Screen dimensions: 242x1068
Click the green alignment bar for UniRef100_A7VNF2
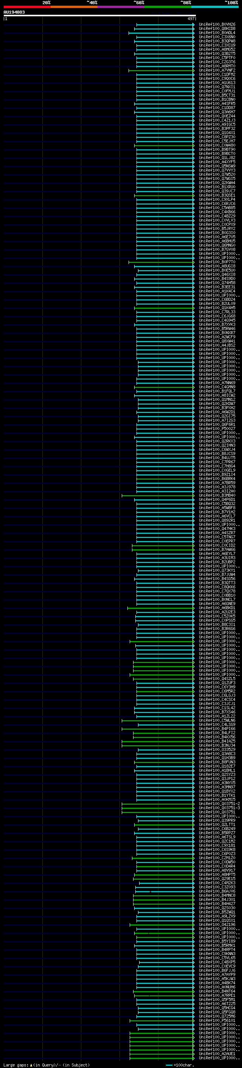click(x=161, y=70)
